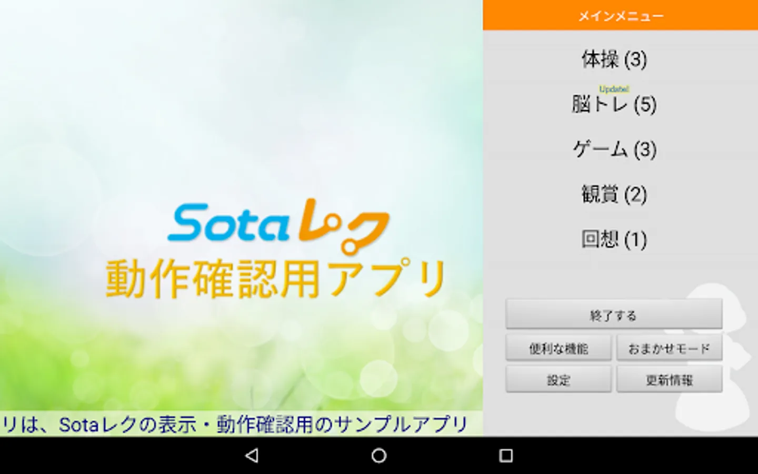Open the 脳トレ (5) menu category
Screen dimensions: 758x474
[x=614, y=104]
